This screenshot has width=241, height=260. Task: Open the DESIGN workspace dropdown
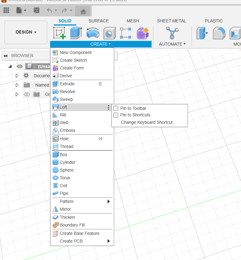pyautogui.click(x=26, y=32)
